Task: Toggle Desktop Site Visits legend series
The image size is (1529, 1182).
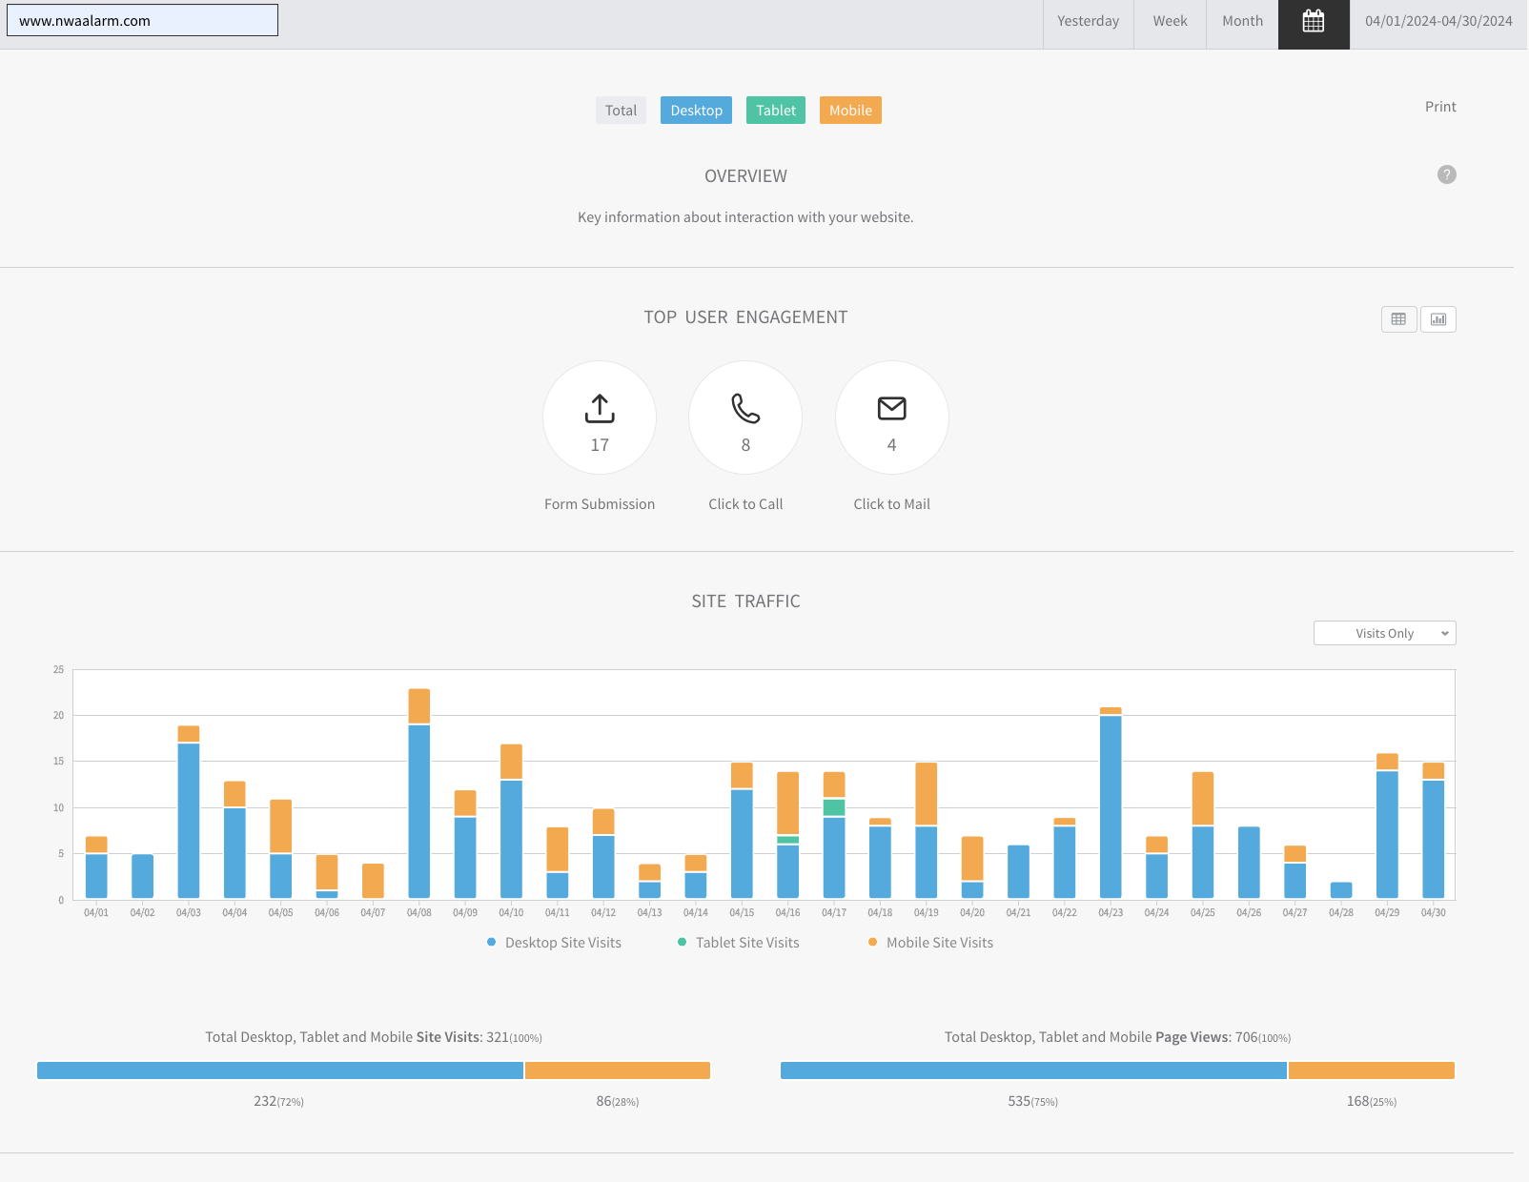Action: point(554,943)
